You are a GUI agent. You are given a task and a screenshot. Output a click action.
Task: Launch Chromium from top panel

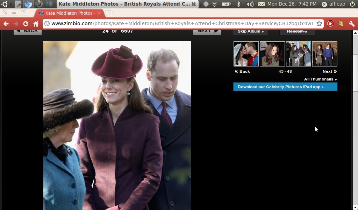tap(28, 4)
